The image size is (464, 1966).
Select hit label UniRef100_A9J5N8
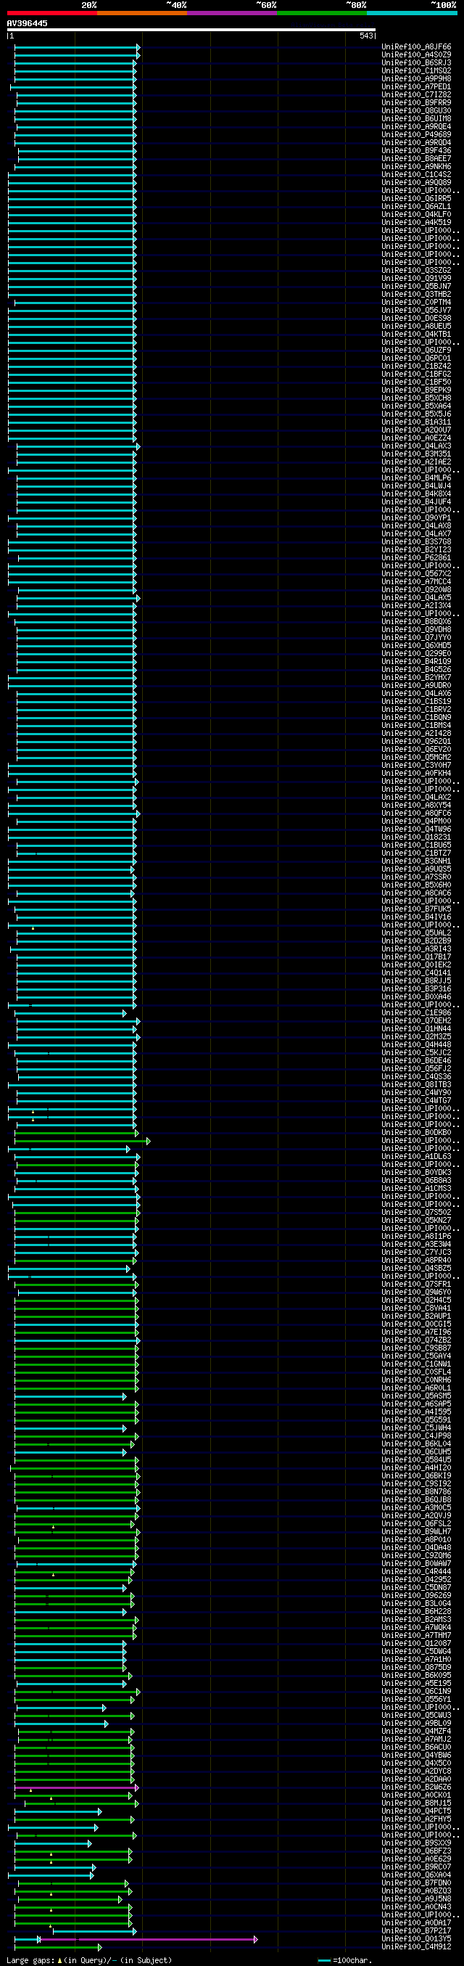coord(416,1899)
